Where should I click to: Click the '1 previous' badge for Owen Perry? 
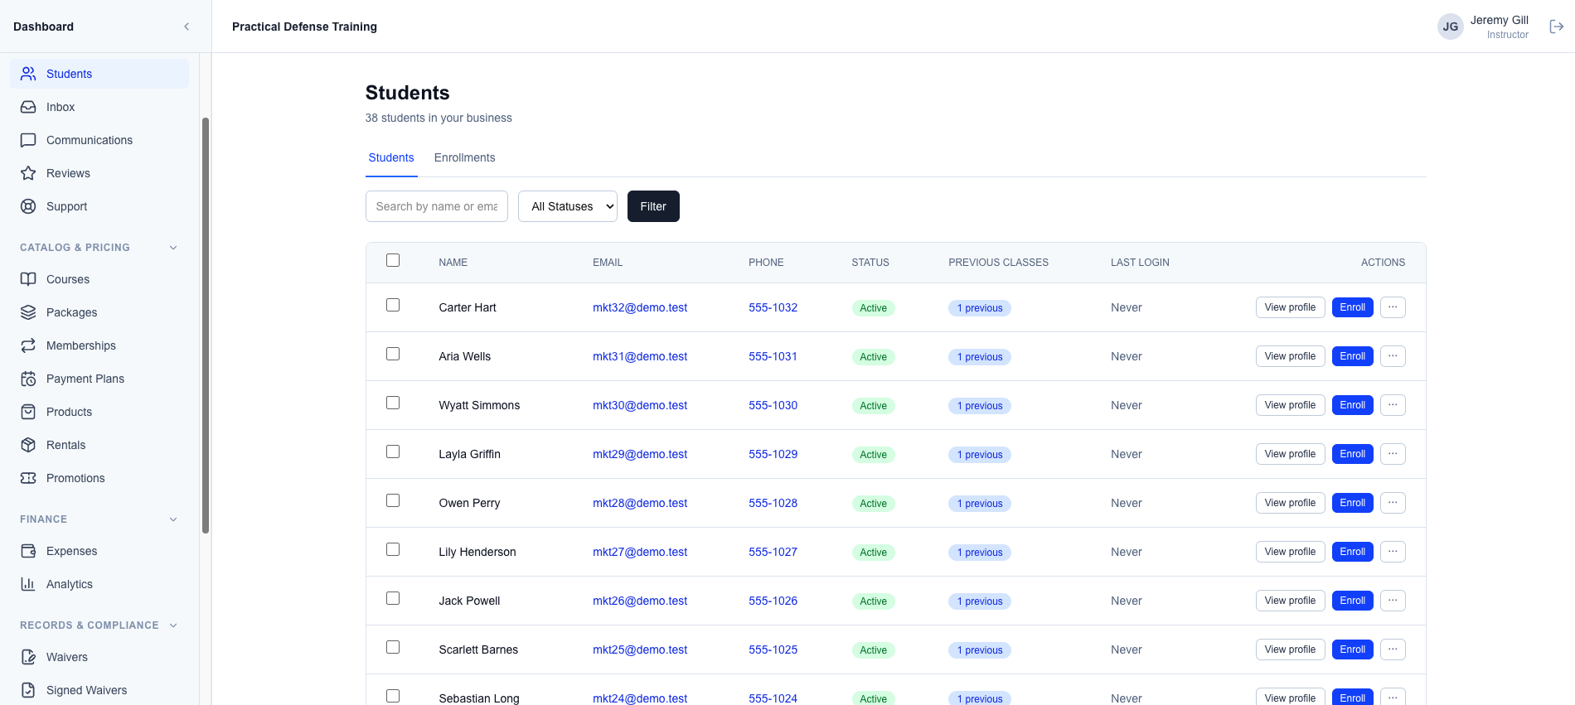tap(980, 504)
